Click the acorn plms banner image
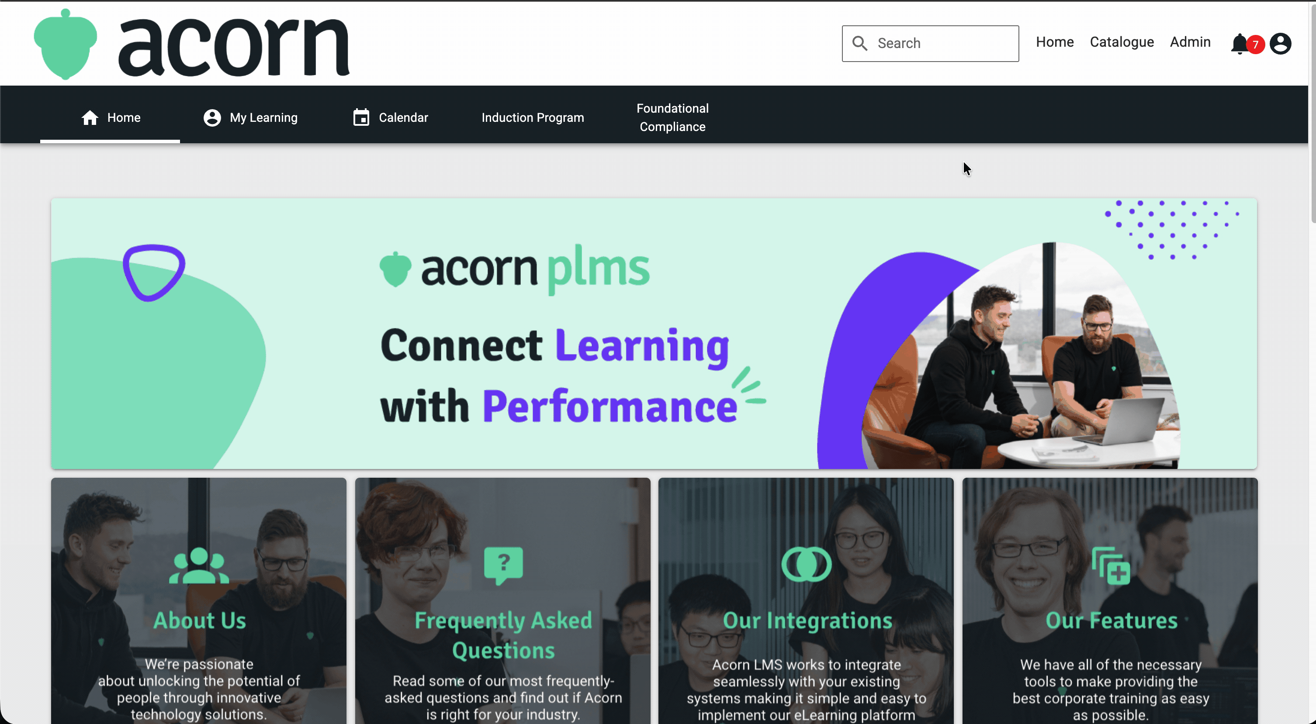Screen dimensions: 1316x724 (x=654, y=334)
